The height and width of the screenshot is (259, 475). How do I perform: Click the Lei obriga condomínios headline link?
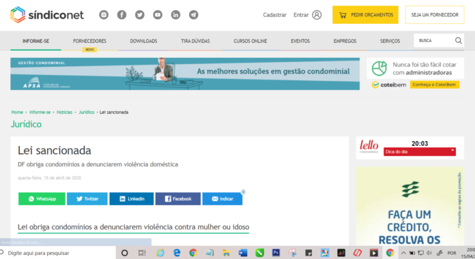[133, 227]
